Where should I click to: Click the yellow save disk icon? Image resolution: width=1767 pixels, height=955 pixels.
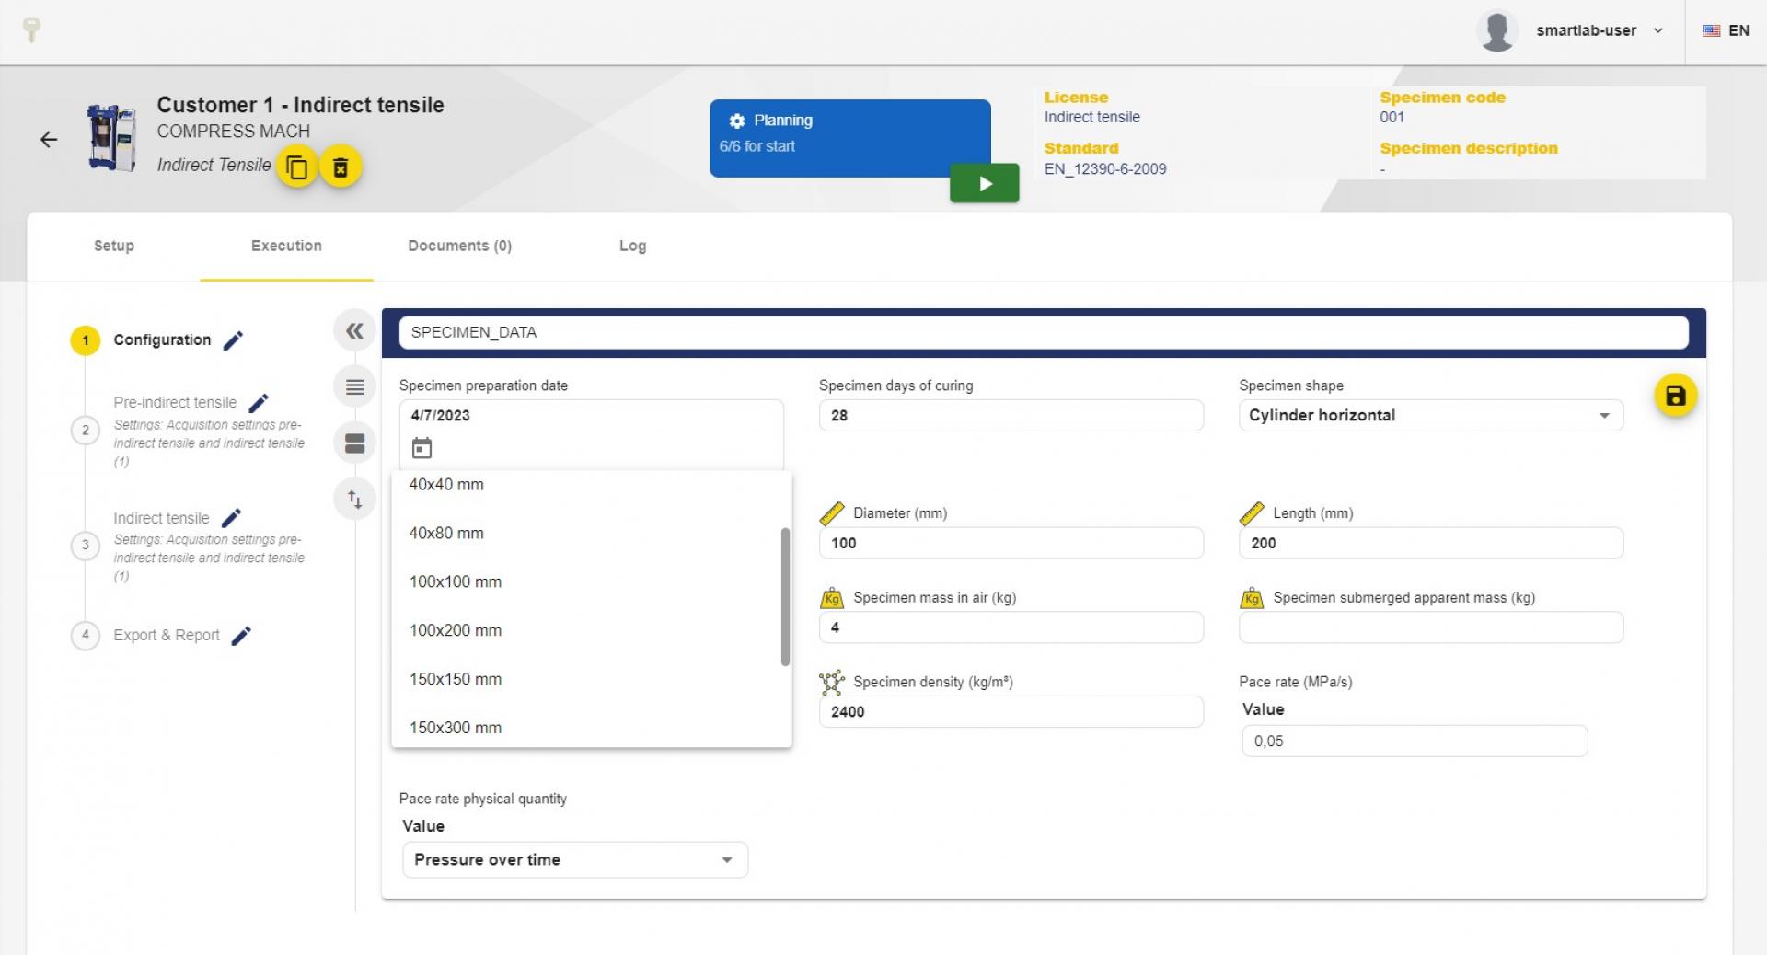point(1675,396)
